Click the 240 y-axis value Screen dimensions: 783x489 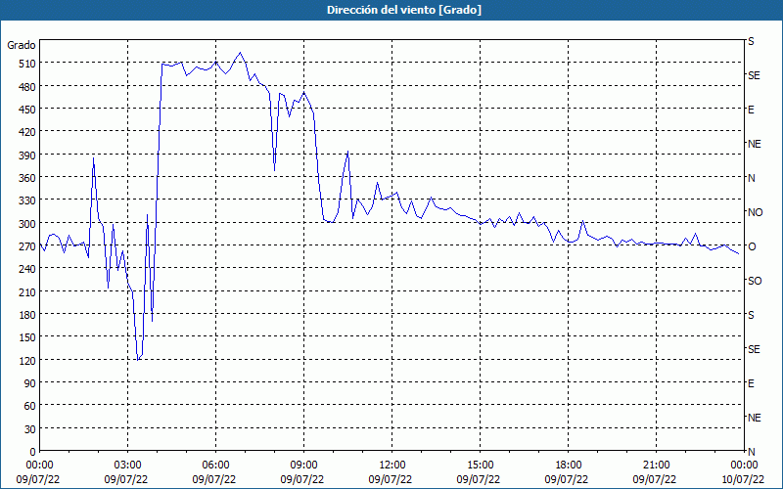click(x=27, y=270)
